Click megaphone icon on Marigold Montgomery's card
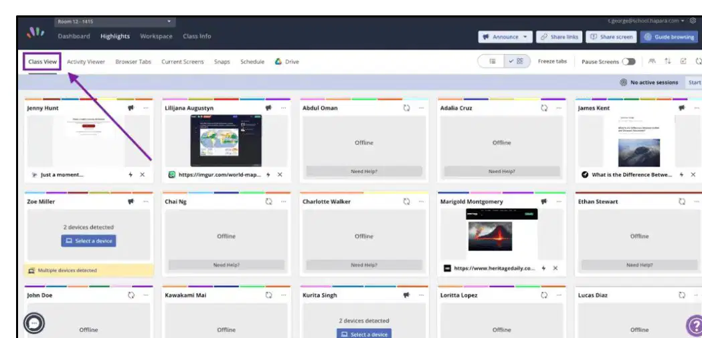Viewport: 702px width, 338px height. pyautogui.click(x=544, y=202)
